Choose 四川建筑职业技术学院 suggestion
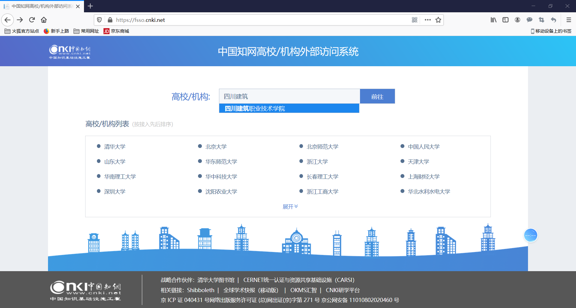The width and height of the screenshot is (576, 308). click(x=289, y=108)
